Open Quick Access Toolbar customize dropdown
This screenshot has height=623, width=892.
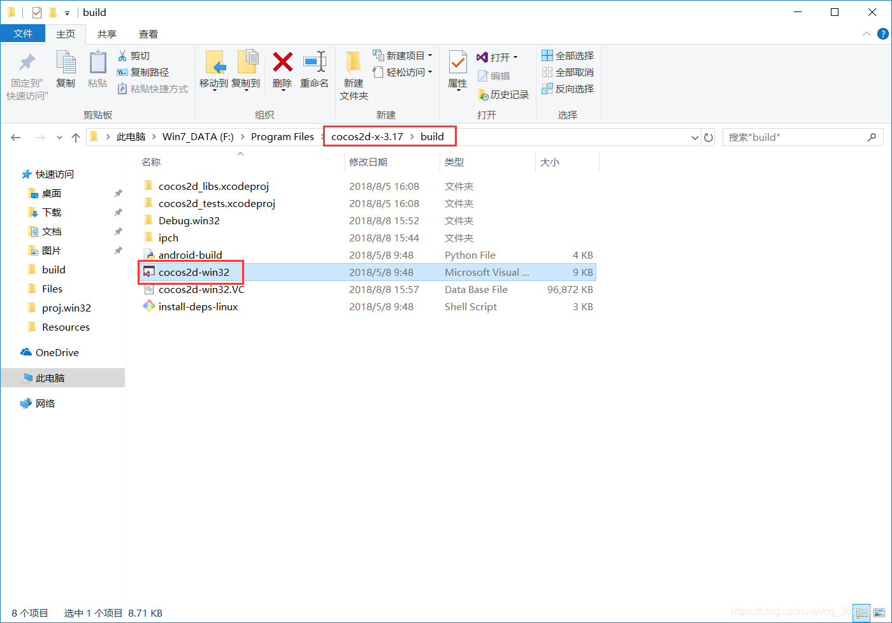coord(67,13)
